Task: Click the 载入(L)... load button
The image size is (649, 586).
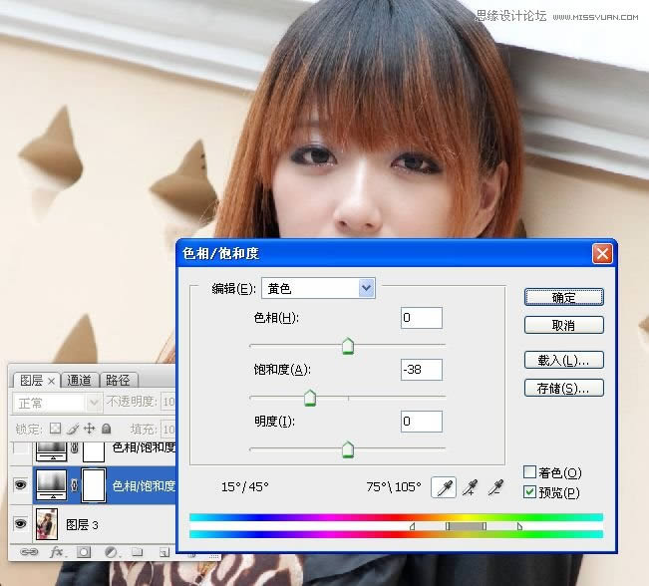Action: pos(563,360)
